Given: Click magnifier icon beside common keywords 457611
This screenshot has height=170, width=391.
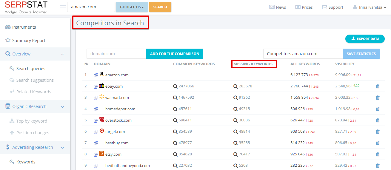Looking at the screenshot, I should (x=175, y=109).
